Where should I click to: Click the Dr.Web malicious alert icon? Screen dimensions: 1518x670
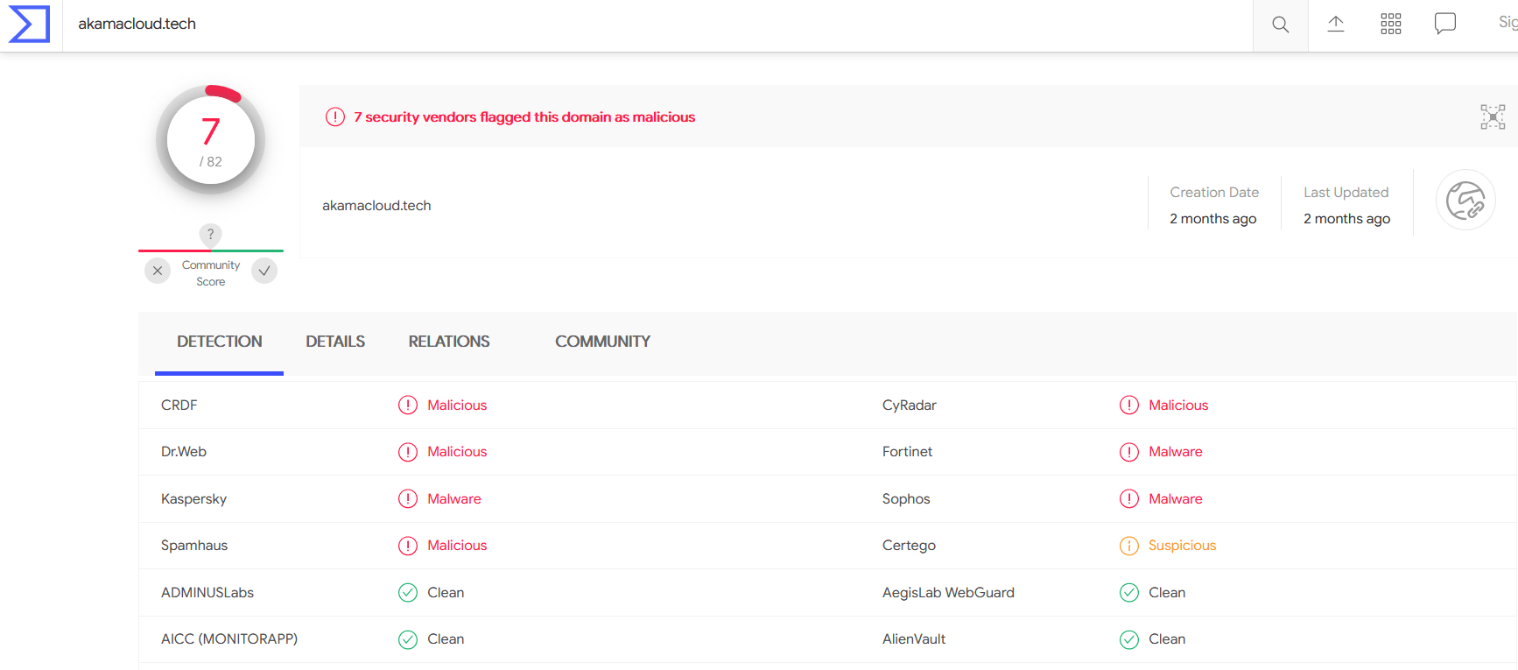[408, 452]
